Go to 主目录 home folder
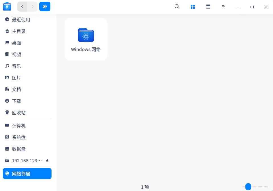Image resolution: width=273 pixels, height=191 pixels. (19, 31)
